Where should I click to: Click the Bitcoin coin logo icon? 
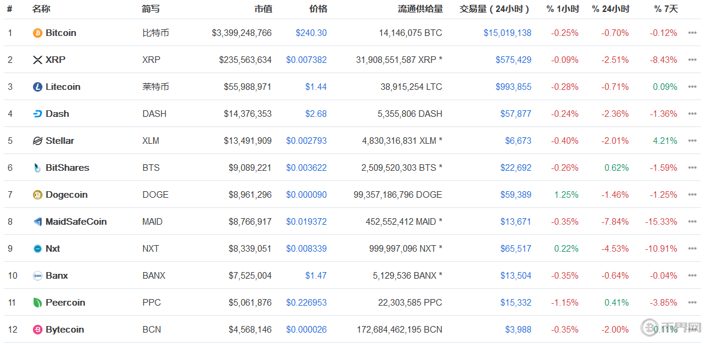point(38,33)
